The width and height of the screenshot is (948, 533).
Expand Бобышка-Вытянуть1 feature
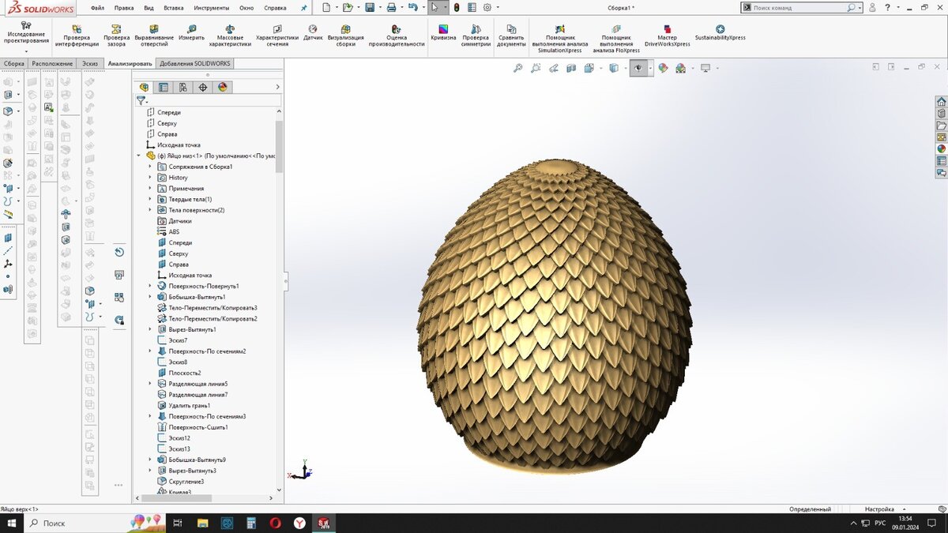pyautogui.click(x=150, y=297)
